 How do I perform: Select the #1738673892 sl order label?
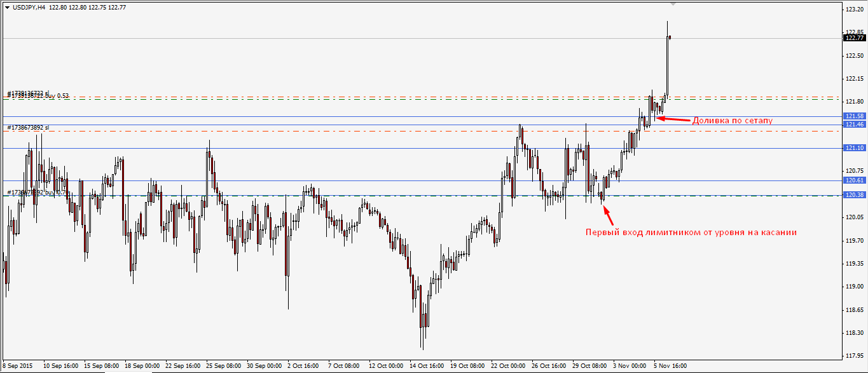(28, 128)
